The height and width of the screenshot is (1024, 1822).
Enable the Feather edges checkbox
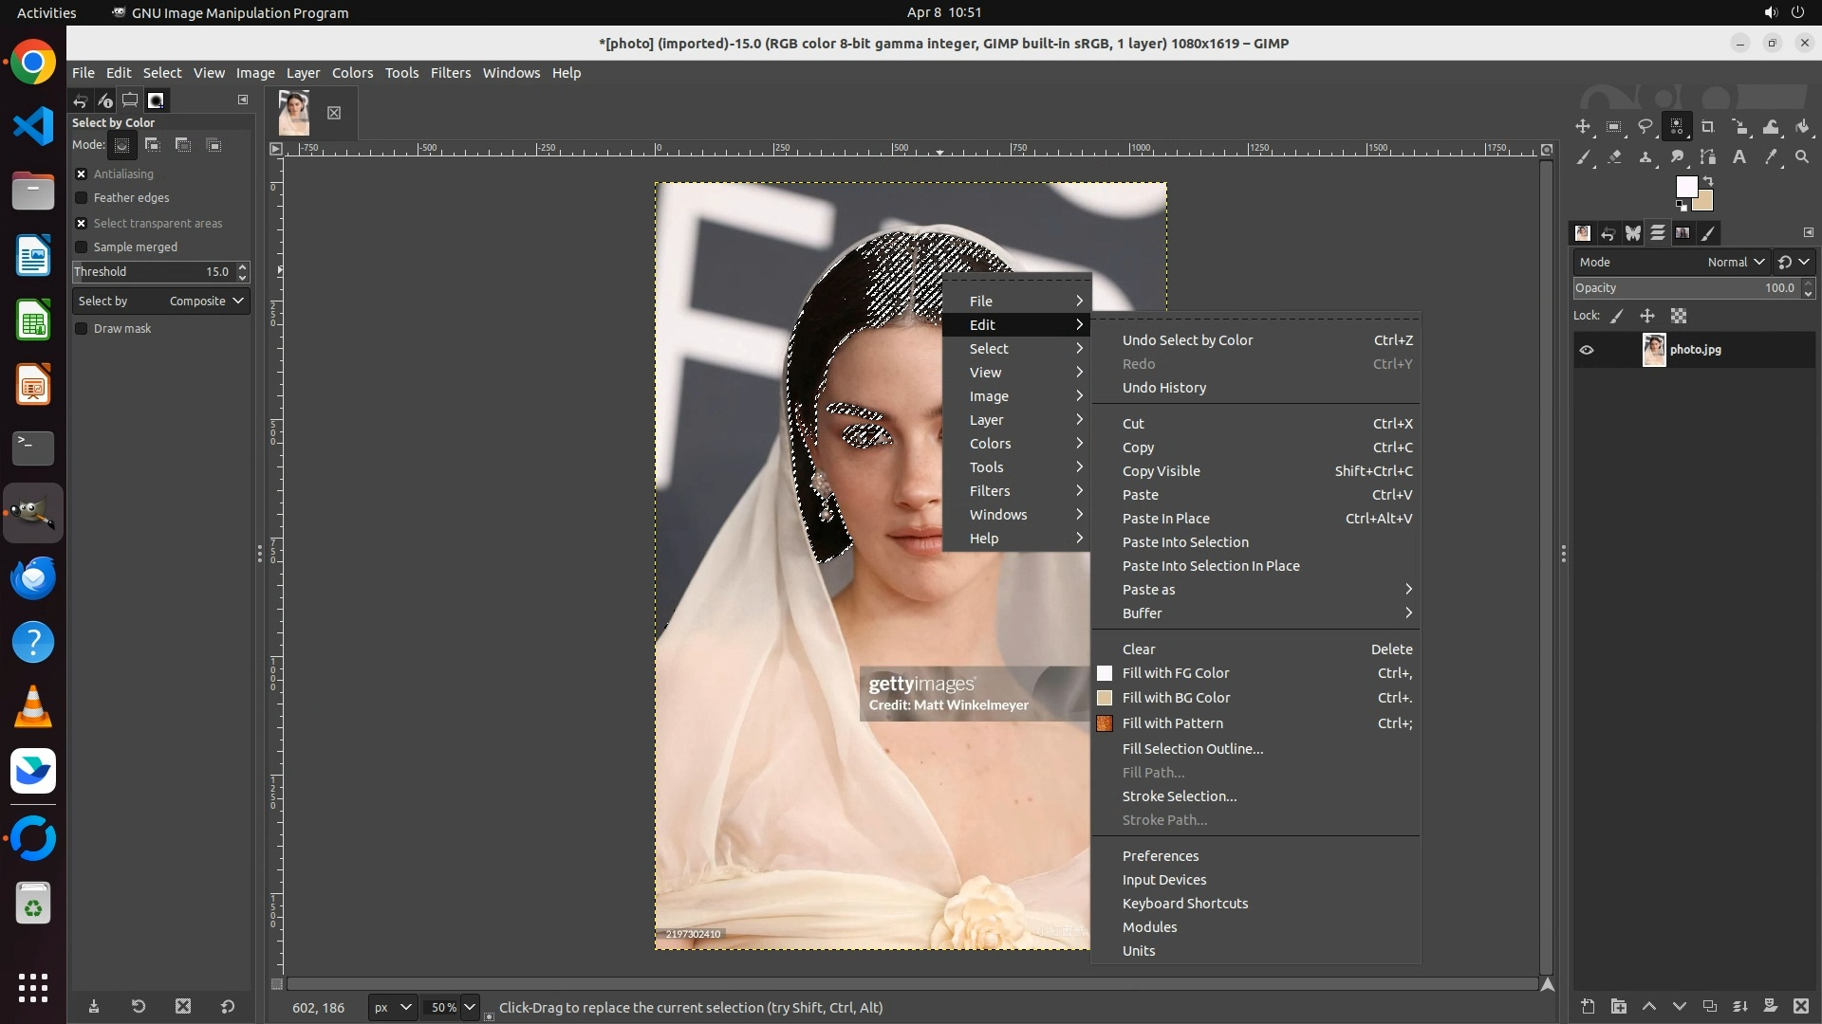pyautogui.click(x=82, y=198)
